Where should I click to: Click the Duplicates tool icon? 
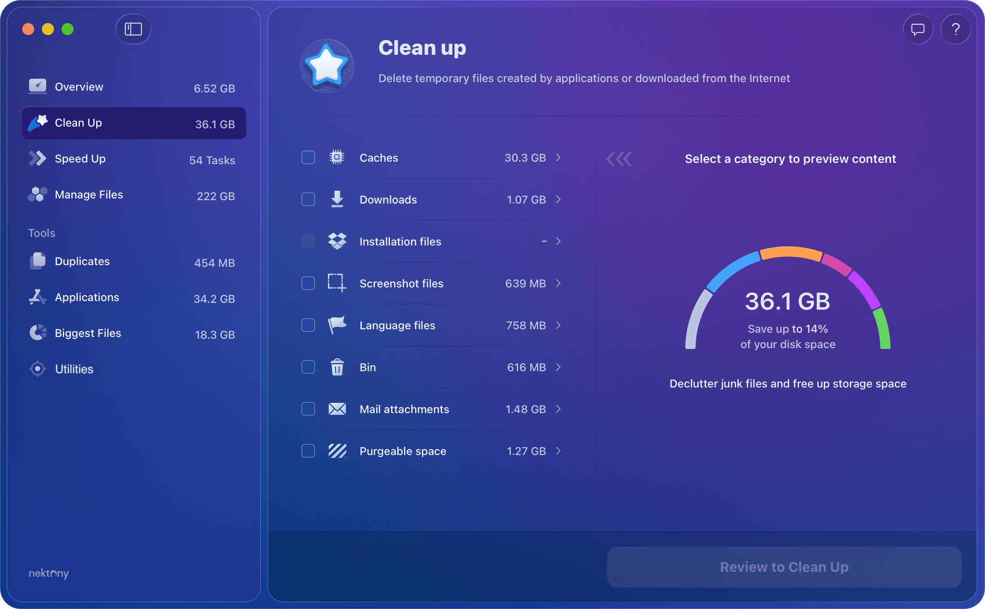[38, 261]
